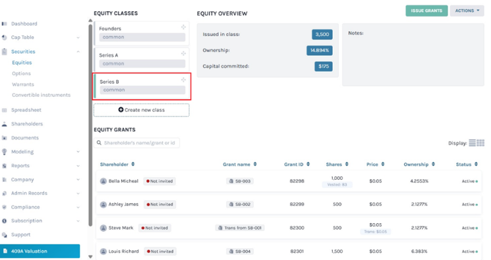Click the Issue Grants button
491x260 pixels.
pyautogui.click(x=426, y=11)
